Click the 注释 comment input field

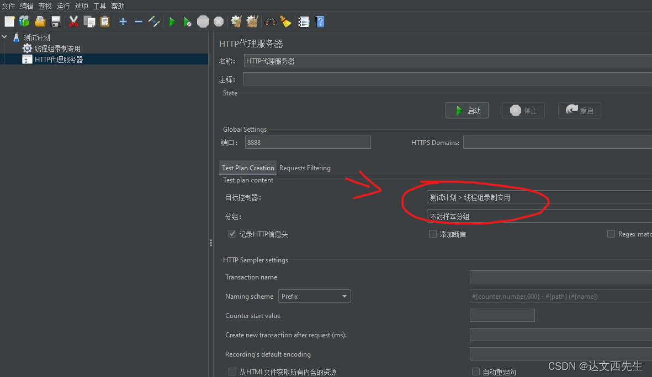(447, 79)
